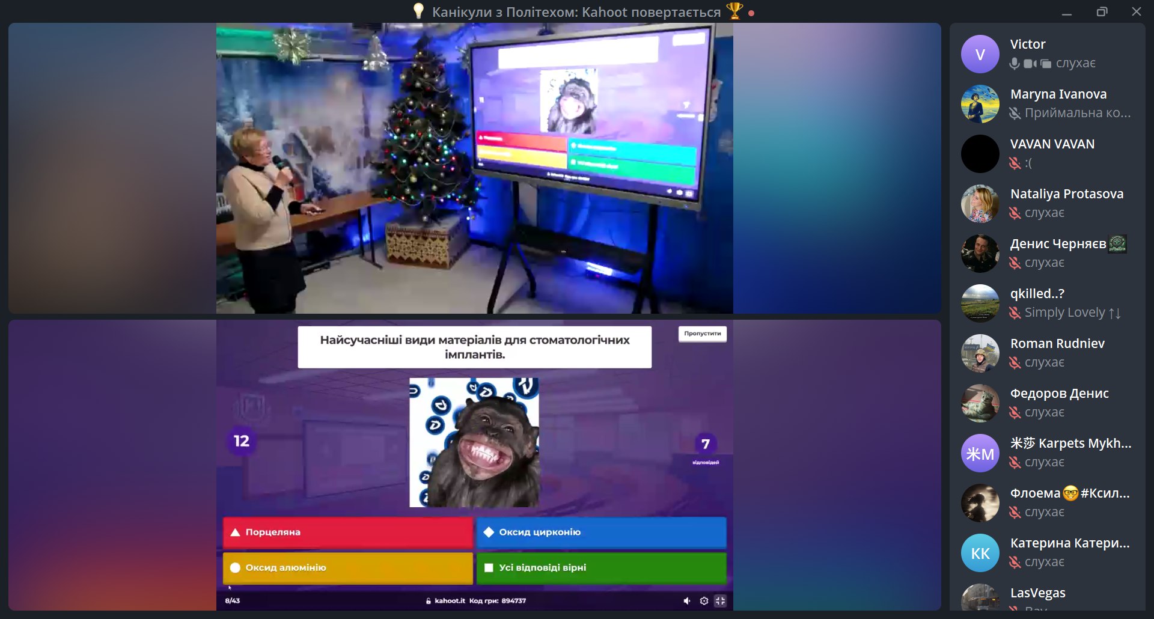Click the name Roman Rudniev
Image resolution: width=1154 pixels, height=619 pixels.
click(1057, 344)
